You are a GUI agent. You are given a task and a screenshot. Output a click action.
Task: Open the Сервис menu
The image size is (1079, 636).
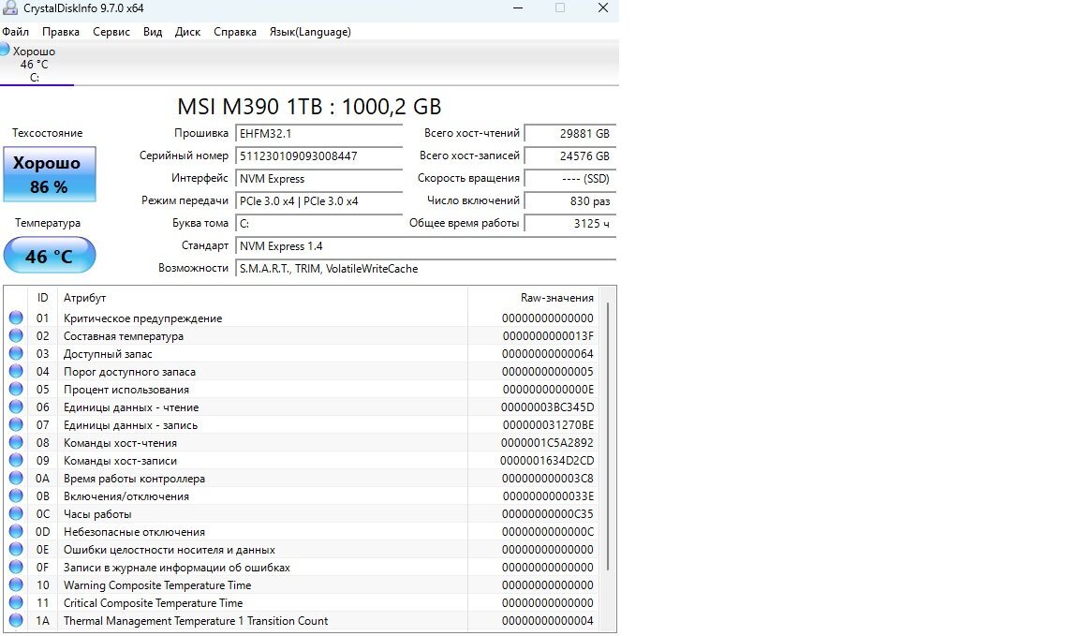tap(111, 32)
